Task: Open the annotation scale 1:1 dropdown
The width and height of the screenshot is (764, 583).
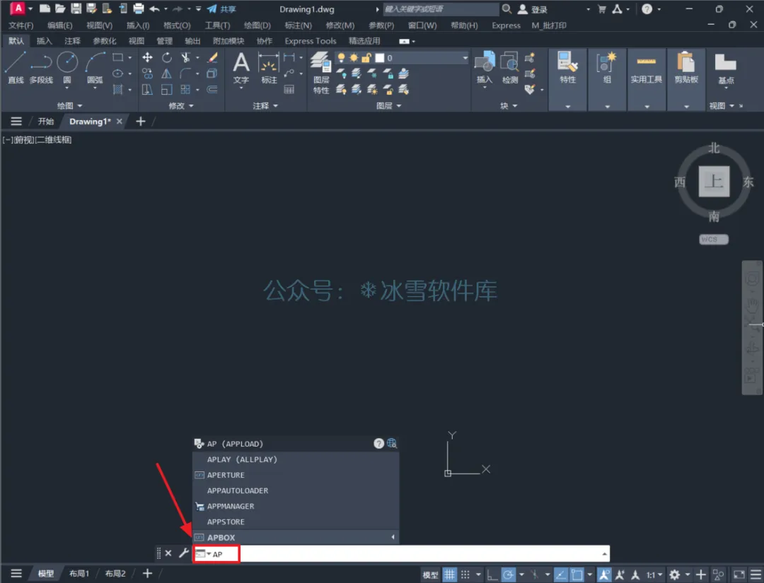Action: pyautogui.click(x=654, y=575)
